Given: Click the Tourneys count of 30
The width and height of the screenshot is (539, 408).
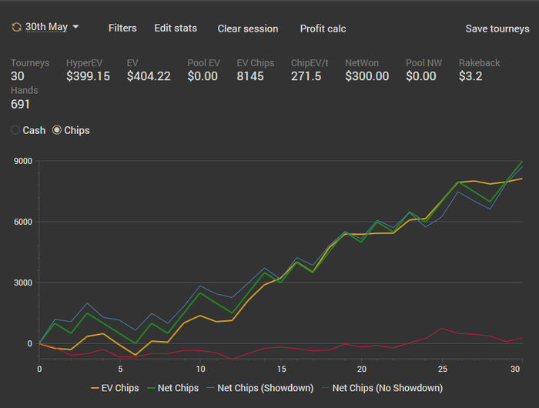Looking at the screenshot, I should coord(18,76).
